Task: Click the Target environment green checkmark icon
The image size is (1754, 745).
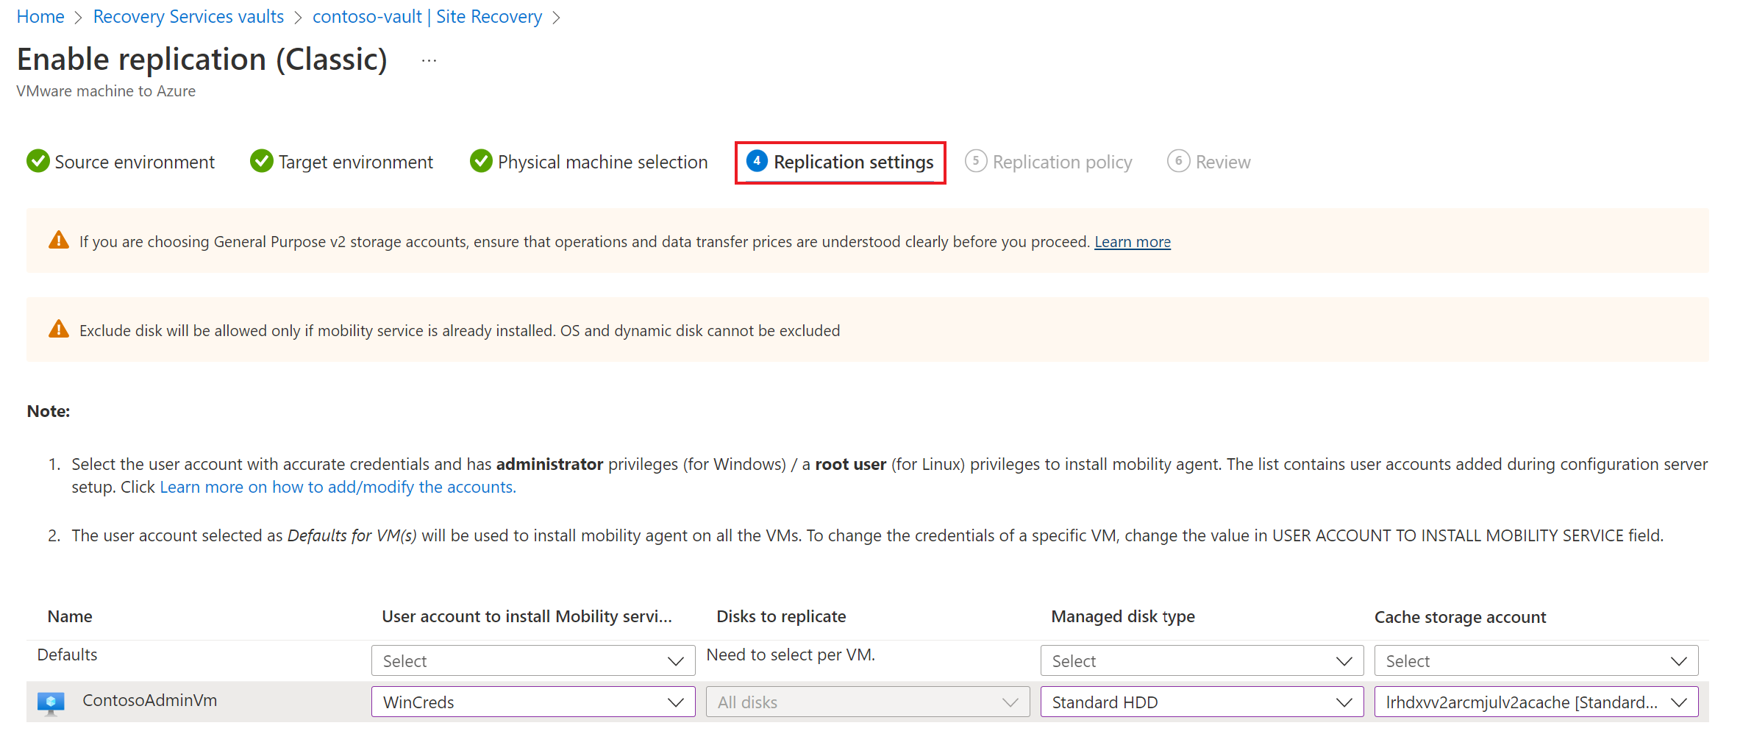Action: (261, 161)
